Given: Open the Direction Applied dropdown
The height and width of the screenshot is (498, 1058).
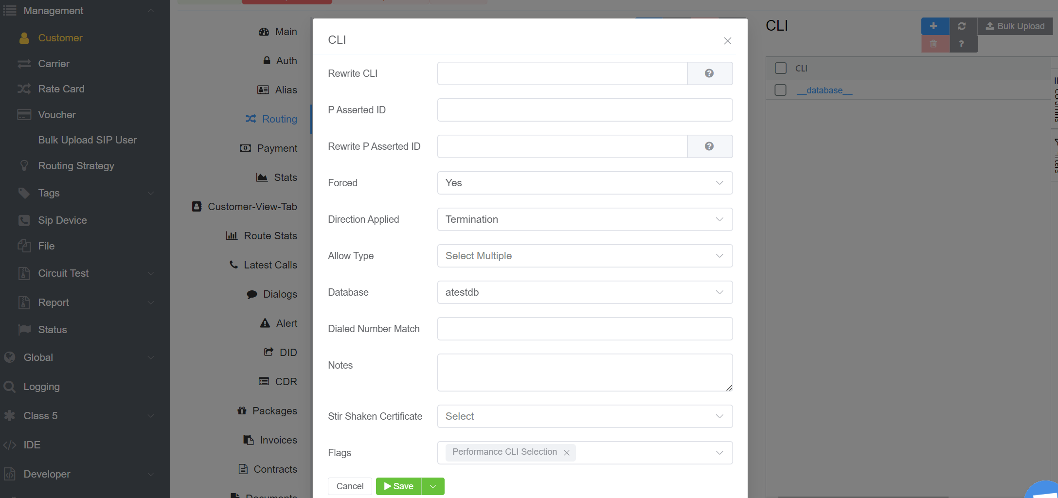Looking at the screenshot, I should click(585, 219).
